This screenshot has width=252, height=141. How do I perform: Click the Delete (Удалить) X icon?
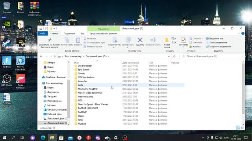140,40
